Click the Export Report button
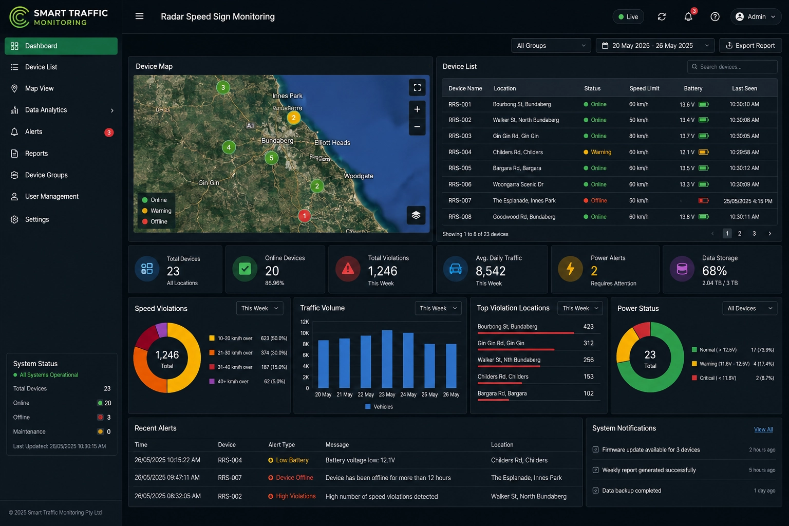The width and height of the screenshot is (789, 526). pyautogui.click(x=750, y=46)
